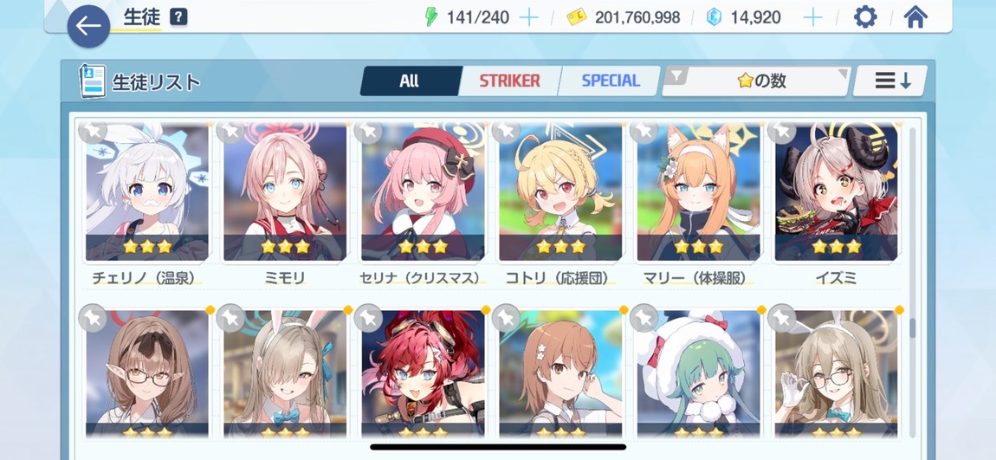The width and height of the screenshot is (996, 460).
Task: Add gems with plus beside 14,920
Action: pyautogui.click(x=812, y=17)
